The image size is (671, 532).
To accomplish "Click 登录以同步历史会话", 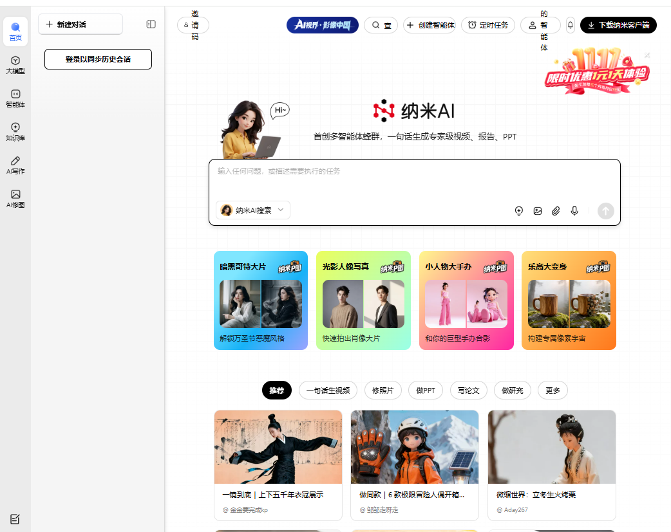I will (98, 59).
